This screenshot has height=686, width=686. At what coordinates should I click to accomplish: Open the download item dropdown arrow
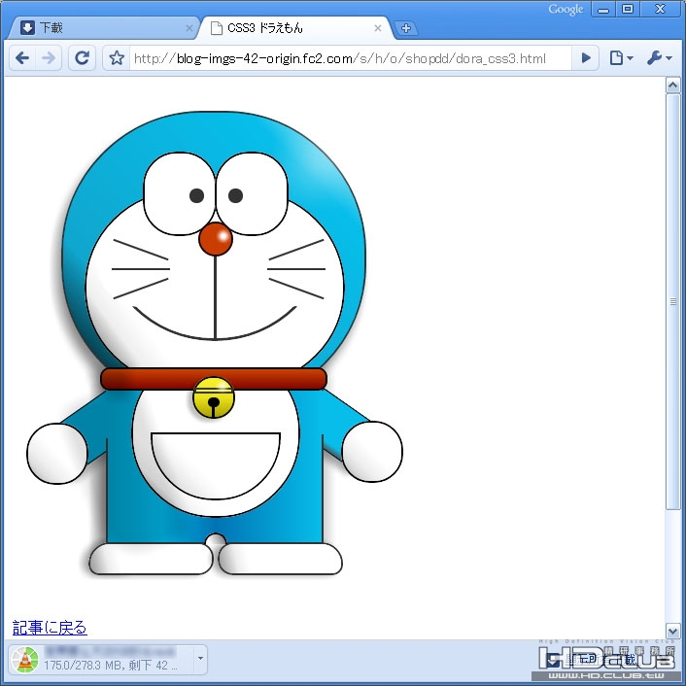point(200,659)
